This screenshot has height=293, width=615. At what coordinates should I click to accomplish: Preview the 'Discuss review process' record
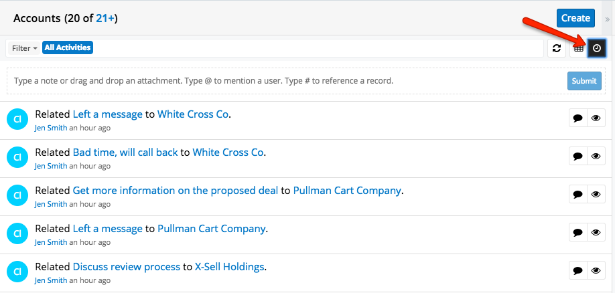point(596,270)
